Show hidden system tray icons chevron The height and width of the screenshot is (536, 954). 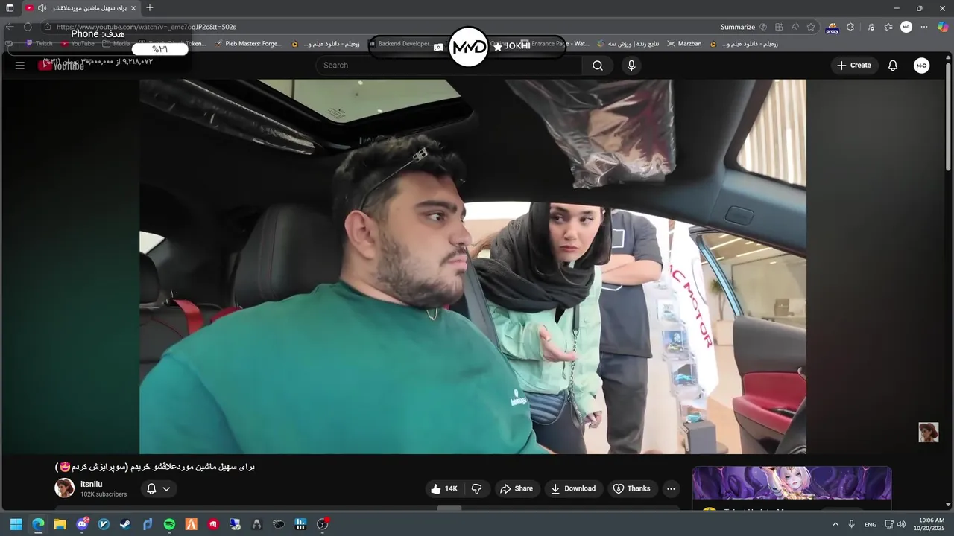tap(835, 524)
